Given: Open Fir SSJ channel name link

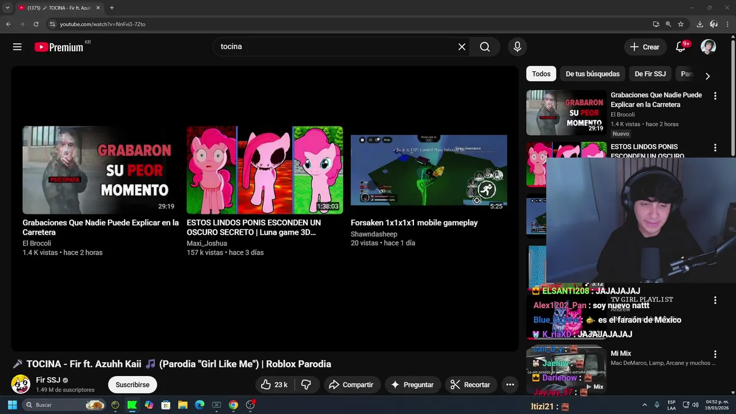Looking at the screenshot, I should 48,380.
